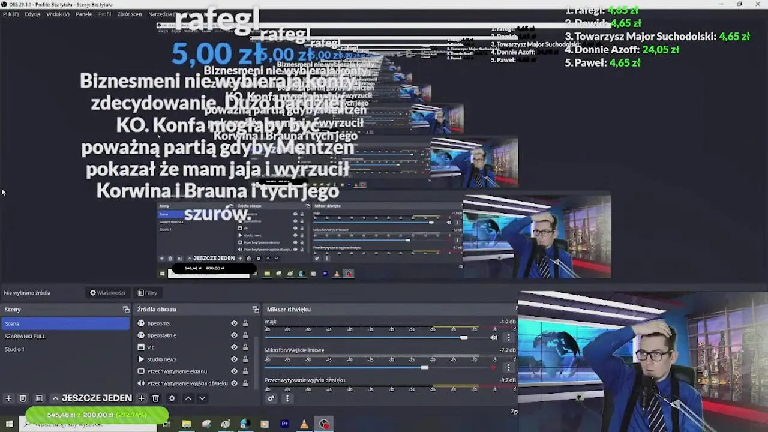Image resolution: width=768 pixels, height=432 pixels.
Task: Click the vlc window capture source icon
Action: click(141, 347)
